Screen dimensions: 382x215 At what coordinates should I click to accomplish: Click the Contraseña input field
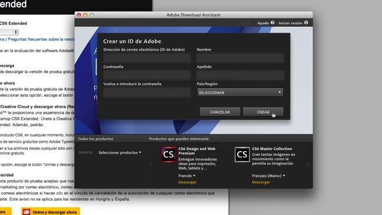147,75
